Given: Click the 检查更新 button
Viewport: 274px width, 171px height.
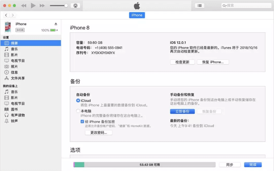Looking at the screenshot, I should [x=182, y=62].
